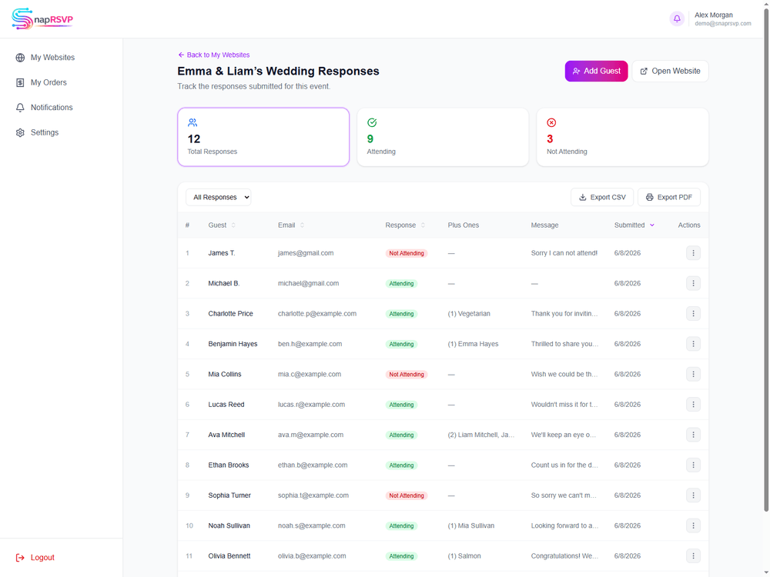The height and width of the screenshot is (577, 770).
Task: Open actions menu for Michael B.
Action: [693, 283]
